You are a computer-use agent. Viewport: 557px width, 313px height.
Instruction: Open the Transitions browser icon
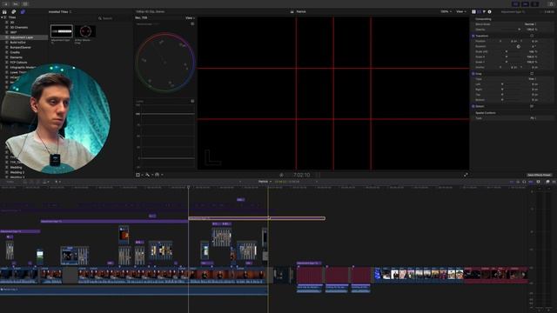pyautogui.click(x=554, y=182)
